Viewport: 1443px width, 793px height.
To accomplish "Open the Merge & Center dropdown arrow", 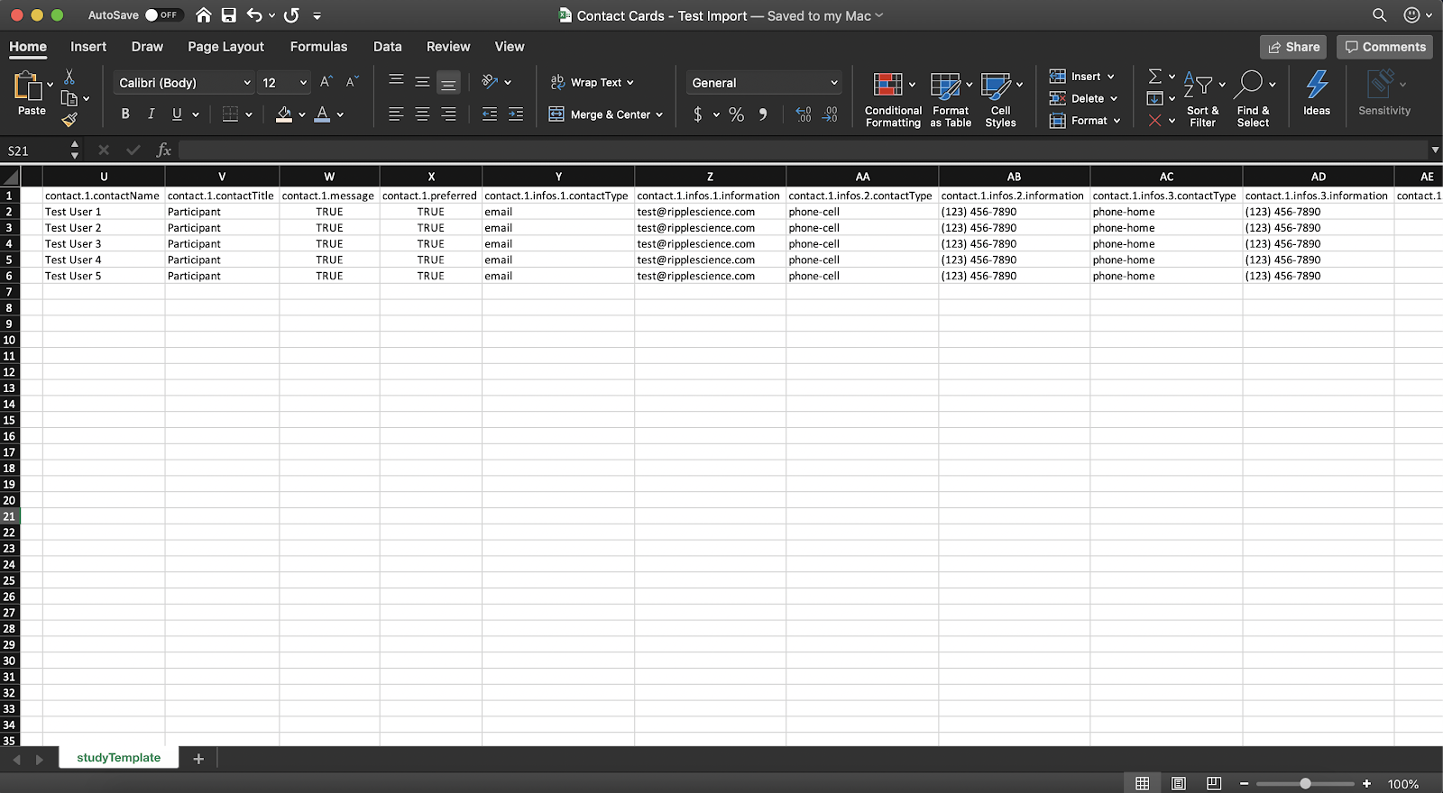I will point(659,115).
